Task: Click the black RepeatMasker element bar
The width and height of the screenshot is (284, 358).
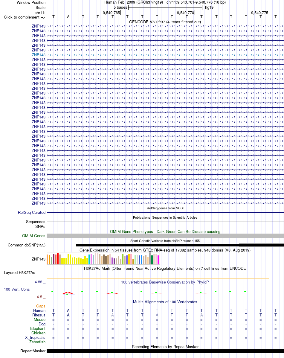Action: pos(165,351)
